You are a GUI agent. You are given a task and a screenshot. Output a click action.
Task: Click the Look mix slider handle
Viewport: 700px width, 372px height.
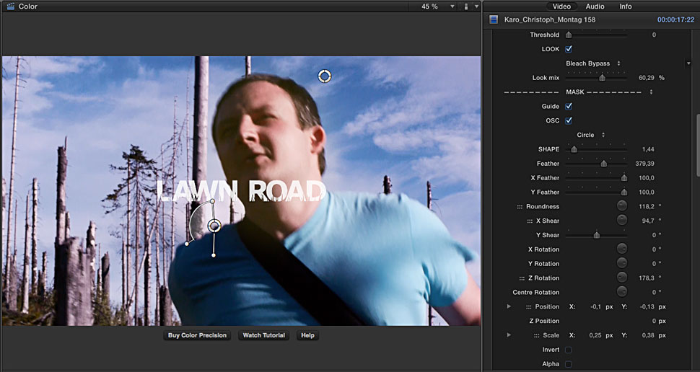[x=602, y=78]
